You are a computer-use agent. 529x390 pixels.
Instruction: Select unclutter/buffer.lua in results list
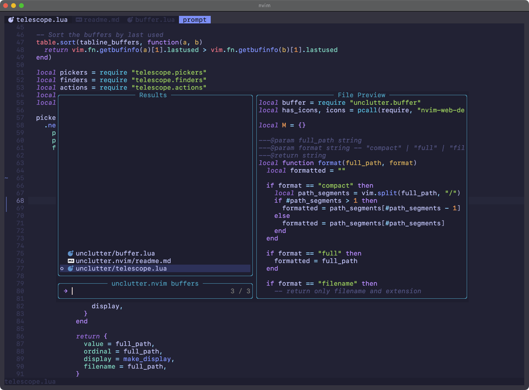[155, 254]
